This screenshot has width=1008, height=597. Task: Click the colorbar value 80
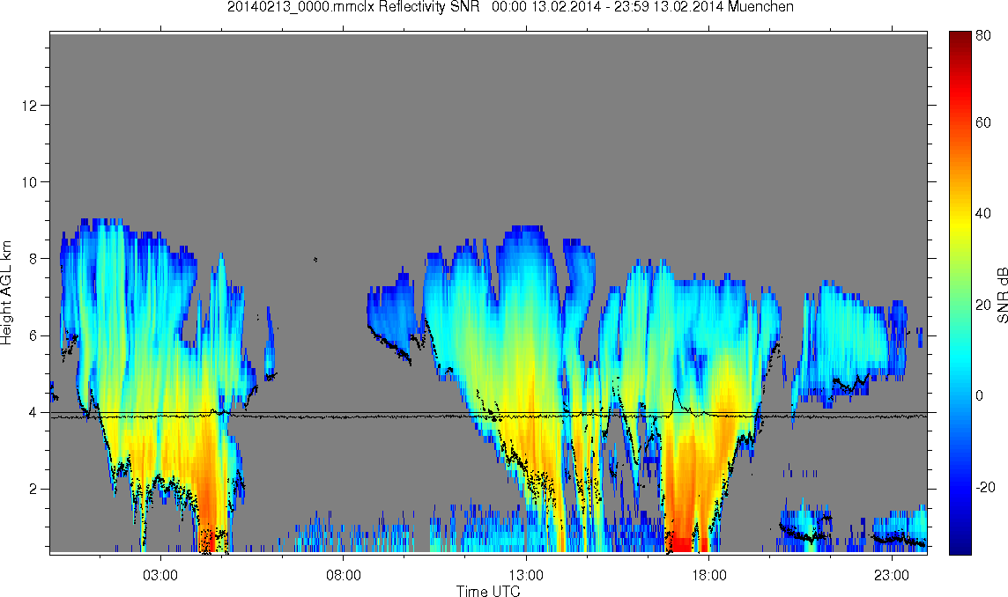coord(983,36)
